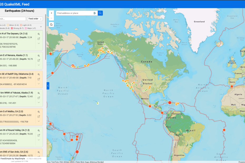Screen dimensions: 245x163
Task: Click the map zoom-out minus icon
Action: (51, 18)
